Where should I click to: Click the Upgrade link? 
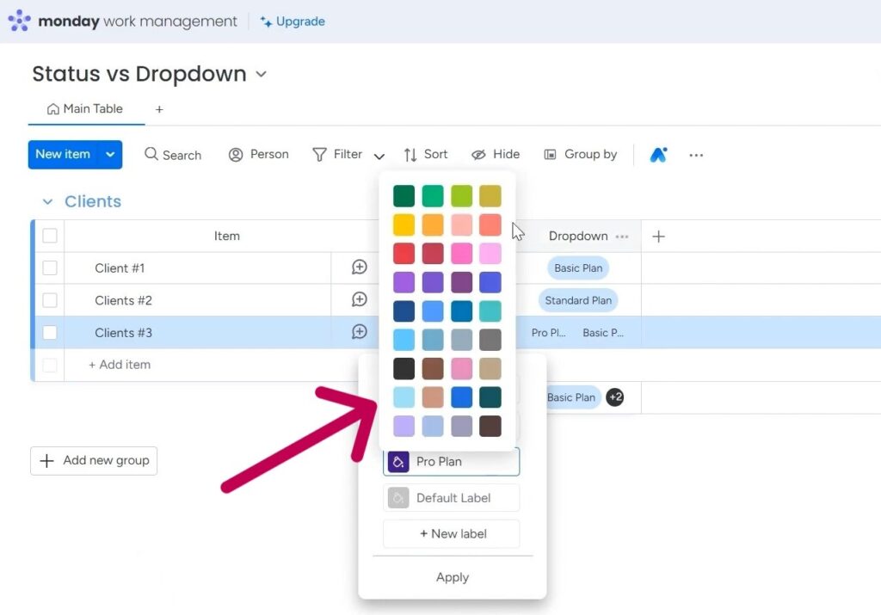[x=299, y=21]
